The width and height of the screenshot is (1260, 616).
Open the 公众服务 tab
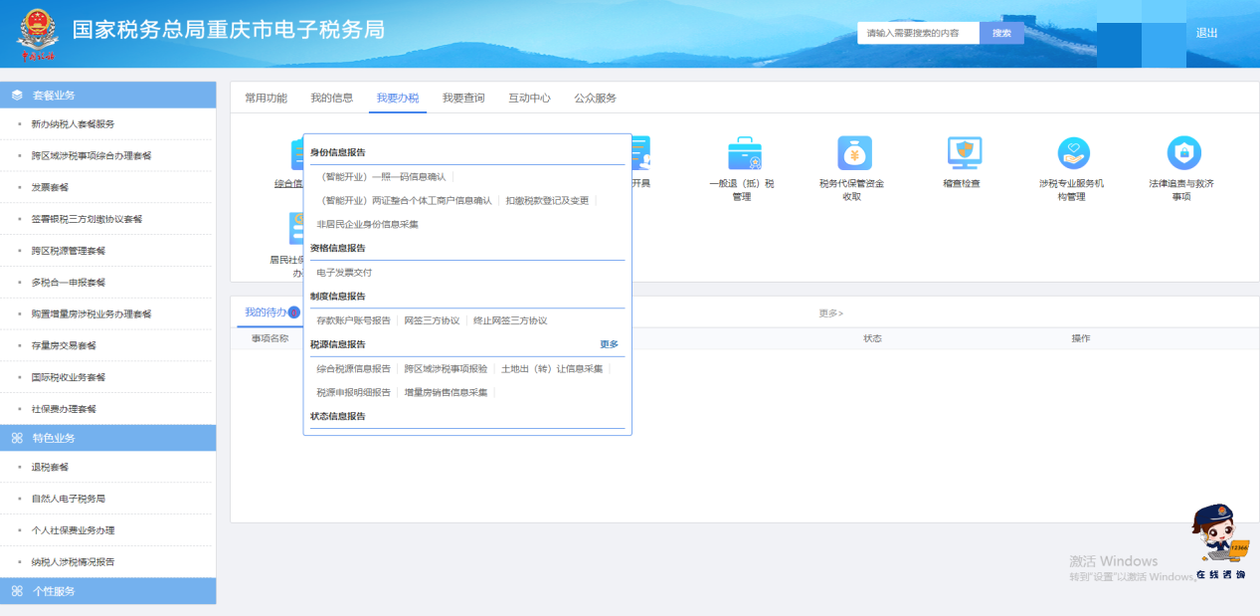pos(595,98)
